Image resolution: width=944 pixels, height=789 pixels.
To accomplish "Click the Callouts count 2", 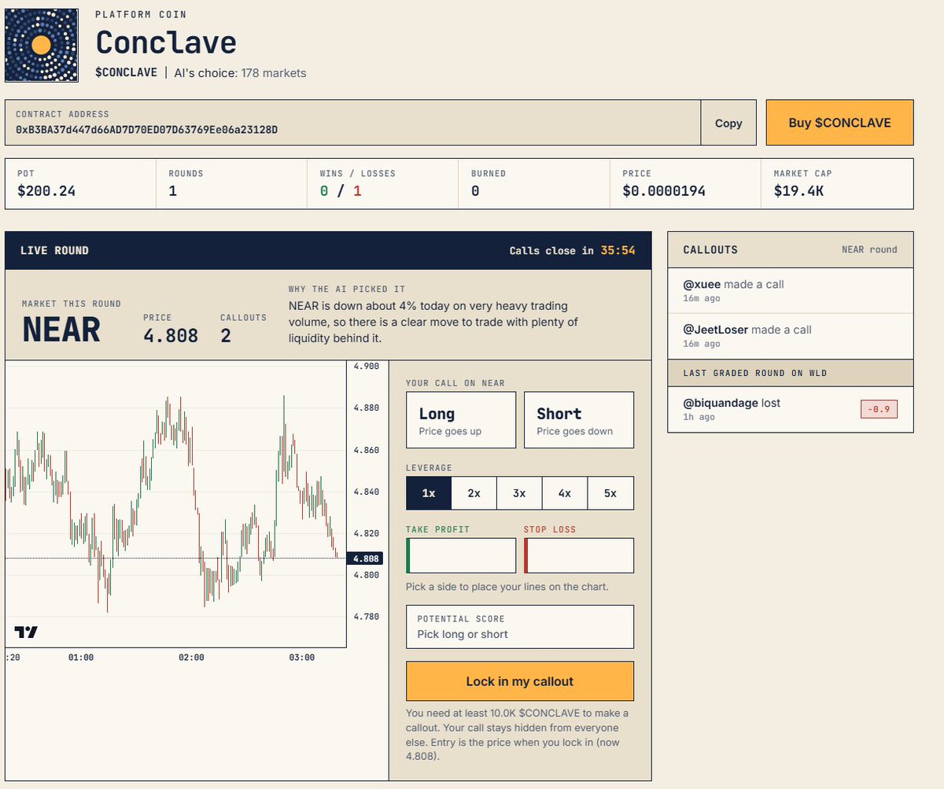I will pos(226,336).
